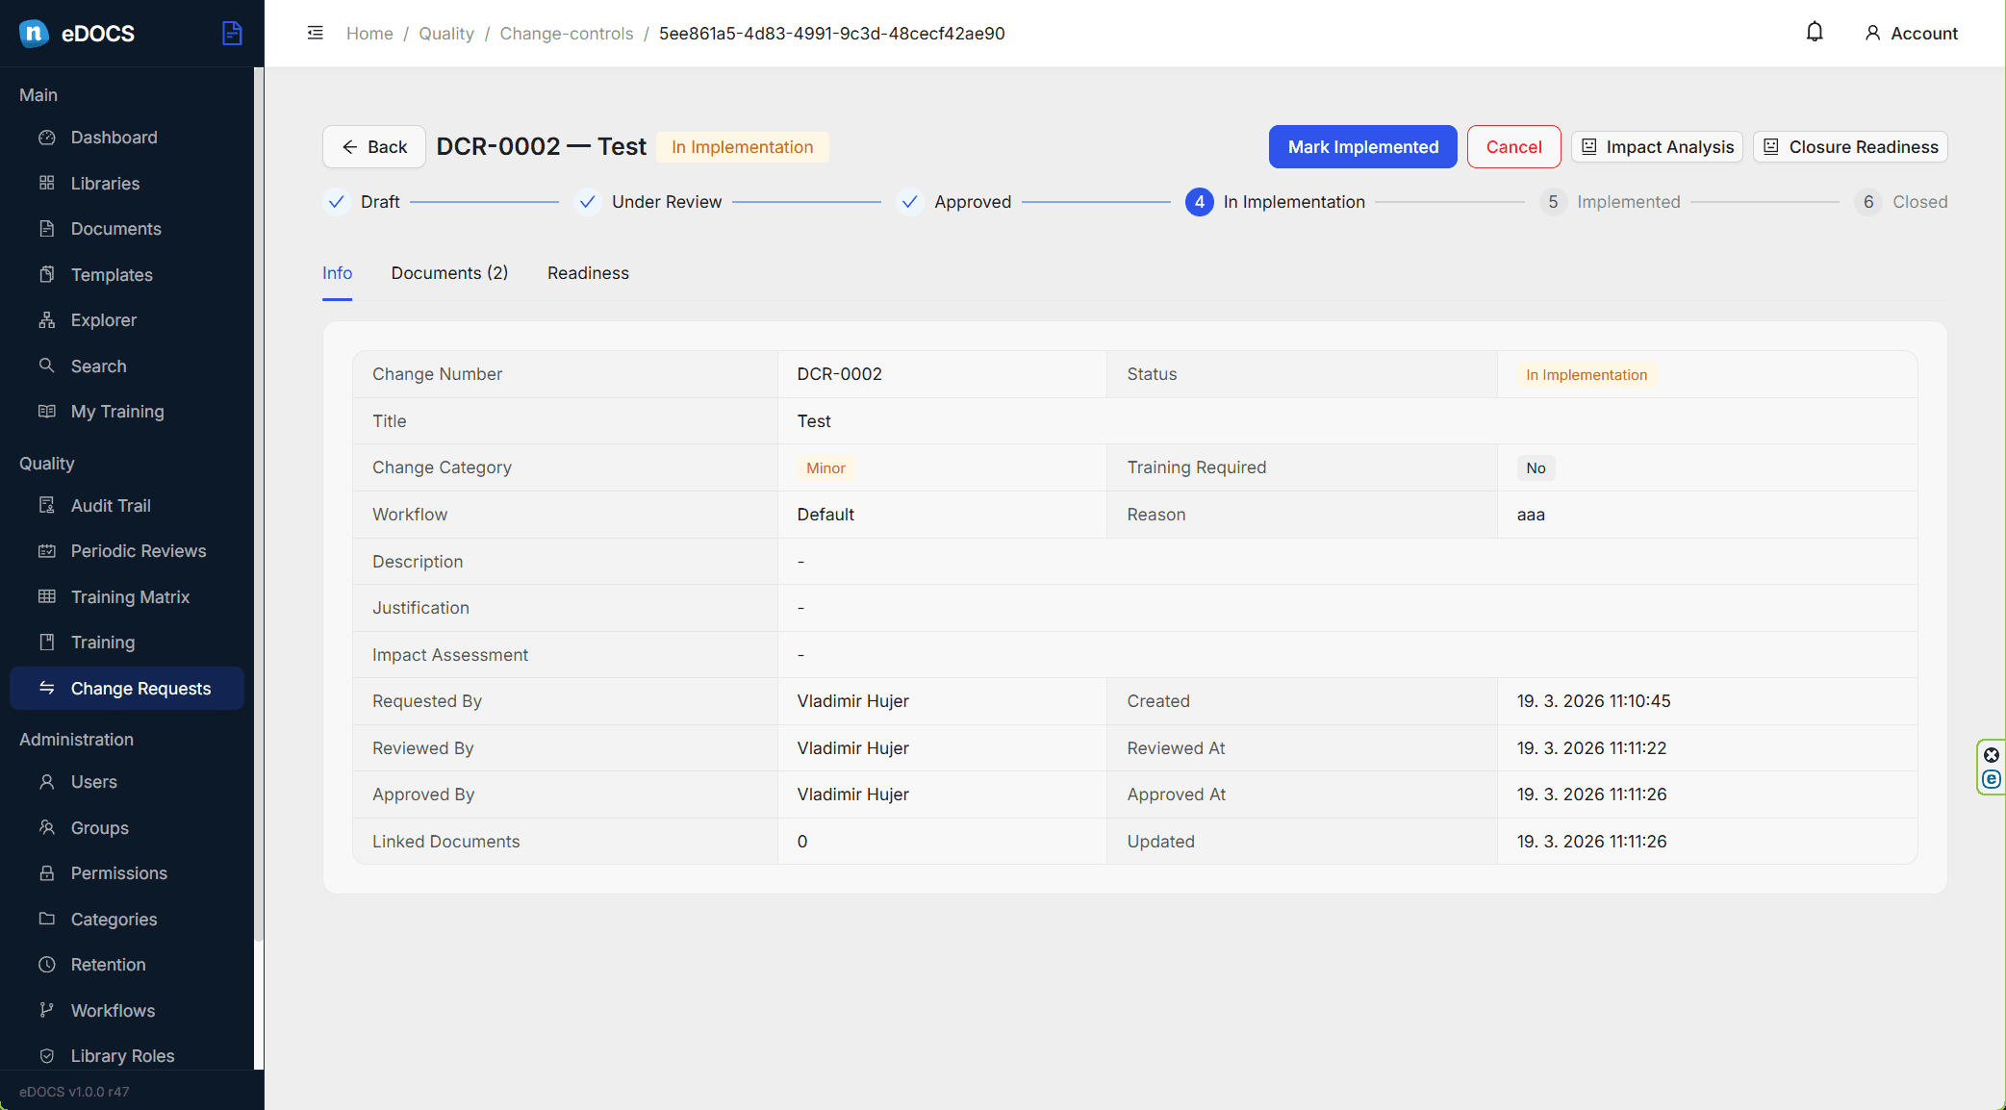Open Audit Trail in sidebar
This screenshot has width=2006, height=1110.
point(126,505)
